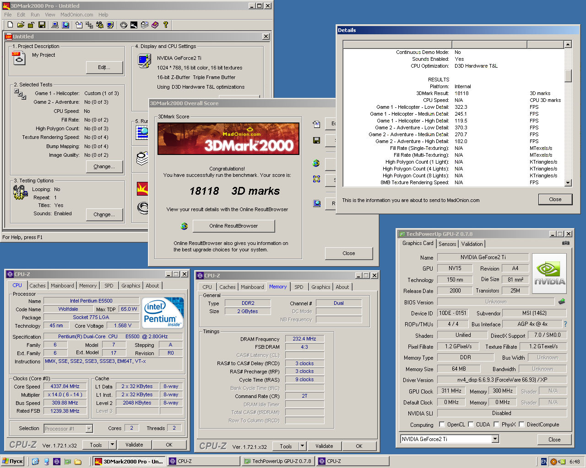
Task: Click Close button in GPU-Z window
Action: point(554,440)
